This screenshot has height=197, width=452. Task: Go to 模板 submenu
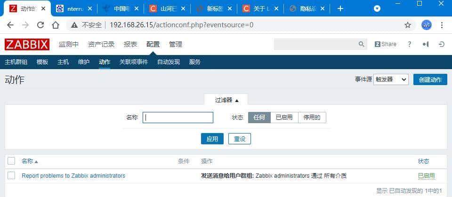point(42,62)
